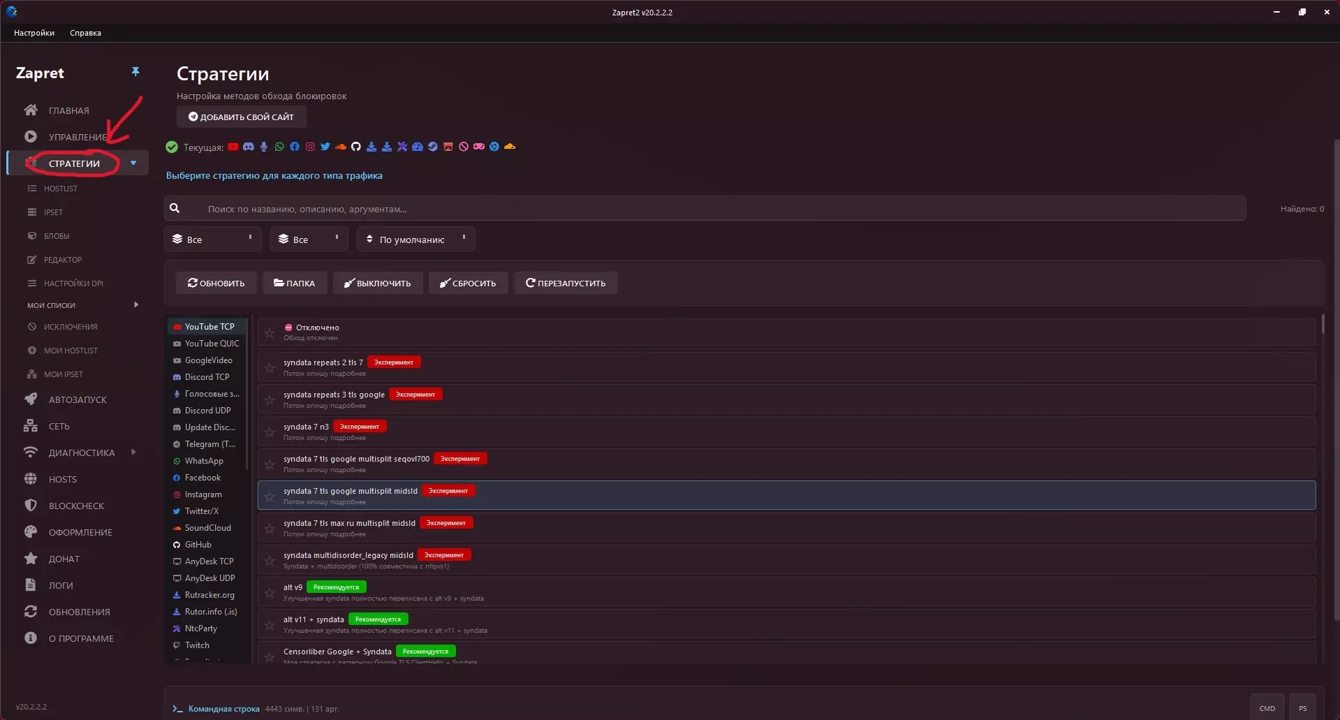The width and height of the screenshot is (1340, 720).
Task: Click the rocket icon for Автозапуск
Action: (x=31, y=399)
